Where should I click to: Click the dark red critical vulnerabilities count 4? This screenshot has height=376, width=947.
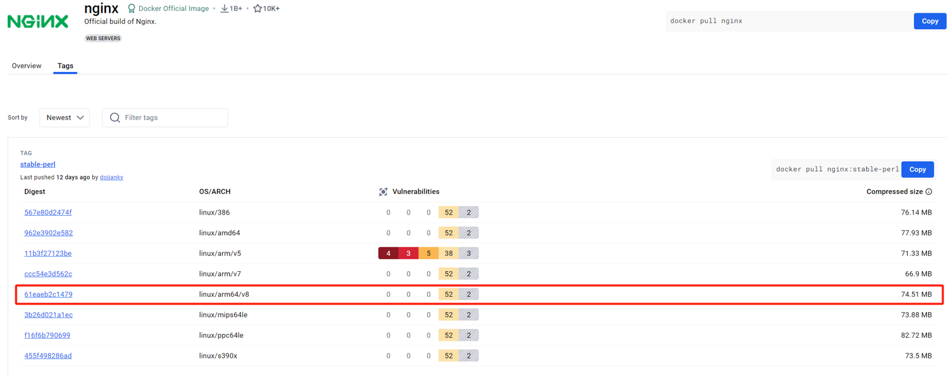click(388, 254)
